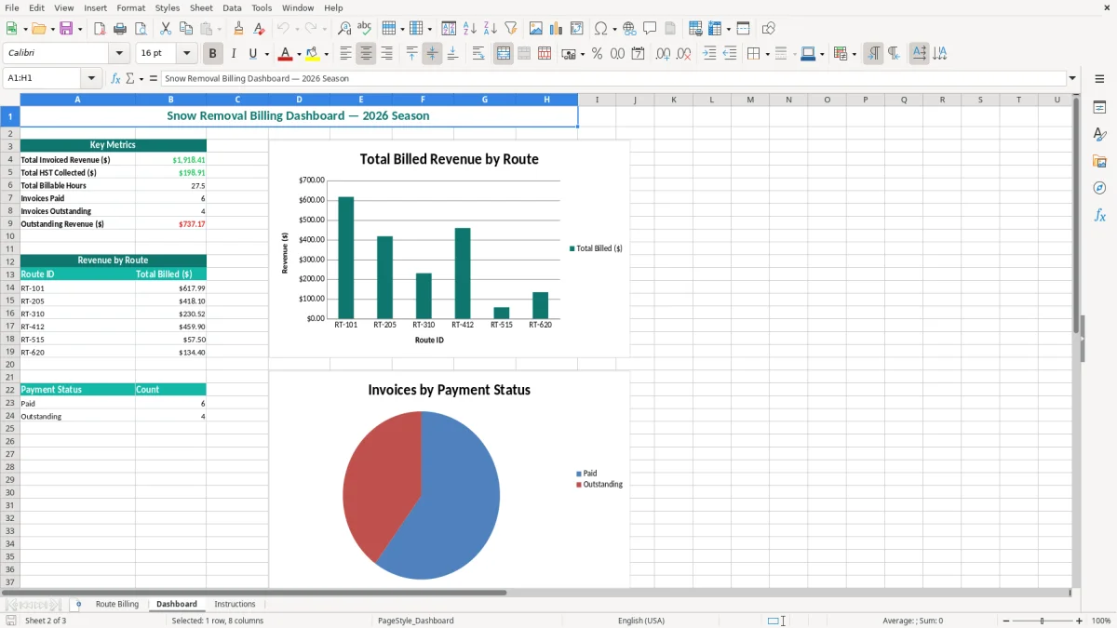The width and height of the screenshot is (1117, 628).
Task: Toggle Left-To-Right text direction
Action: point(873,54)
